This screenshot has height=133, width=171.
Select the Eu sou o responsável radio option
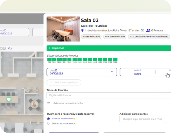48,119
